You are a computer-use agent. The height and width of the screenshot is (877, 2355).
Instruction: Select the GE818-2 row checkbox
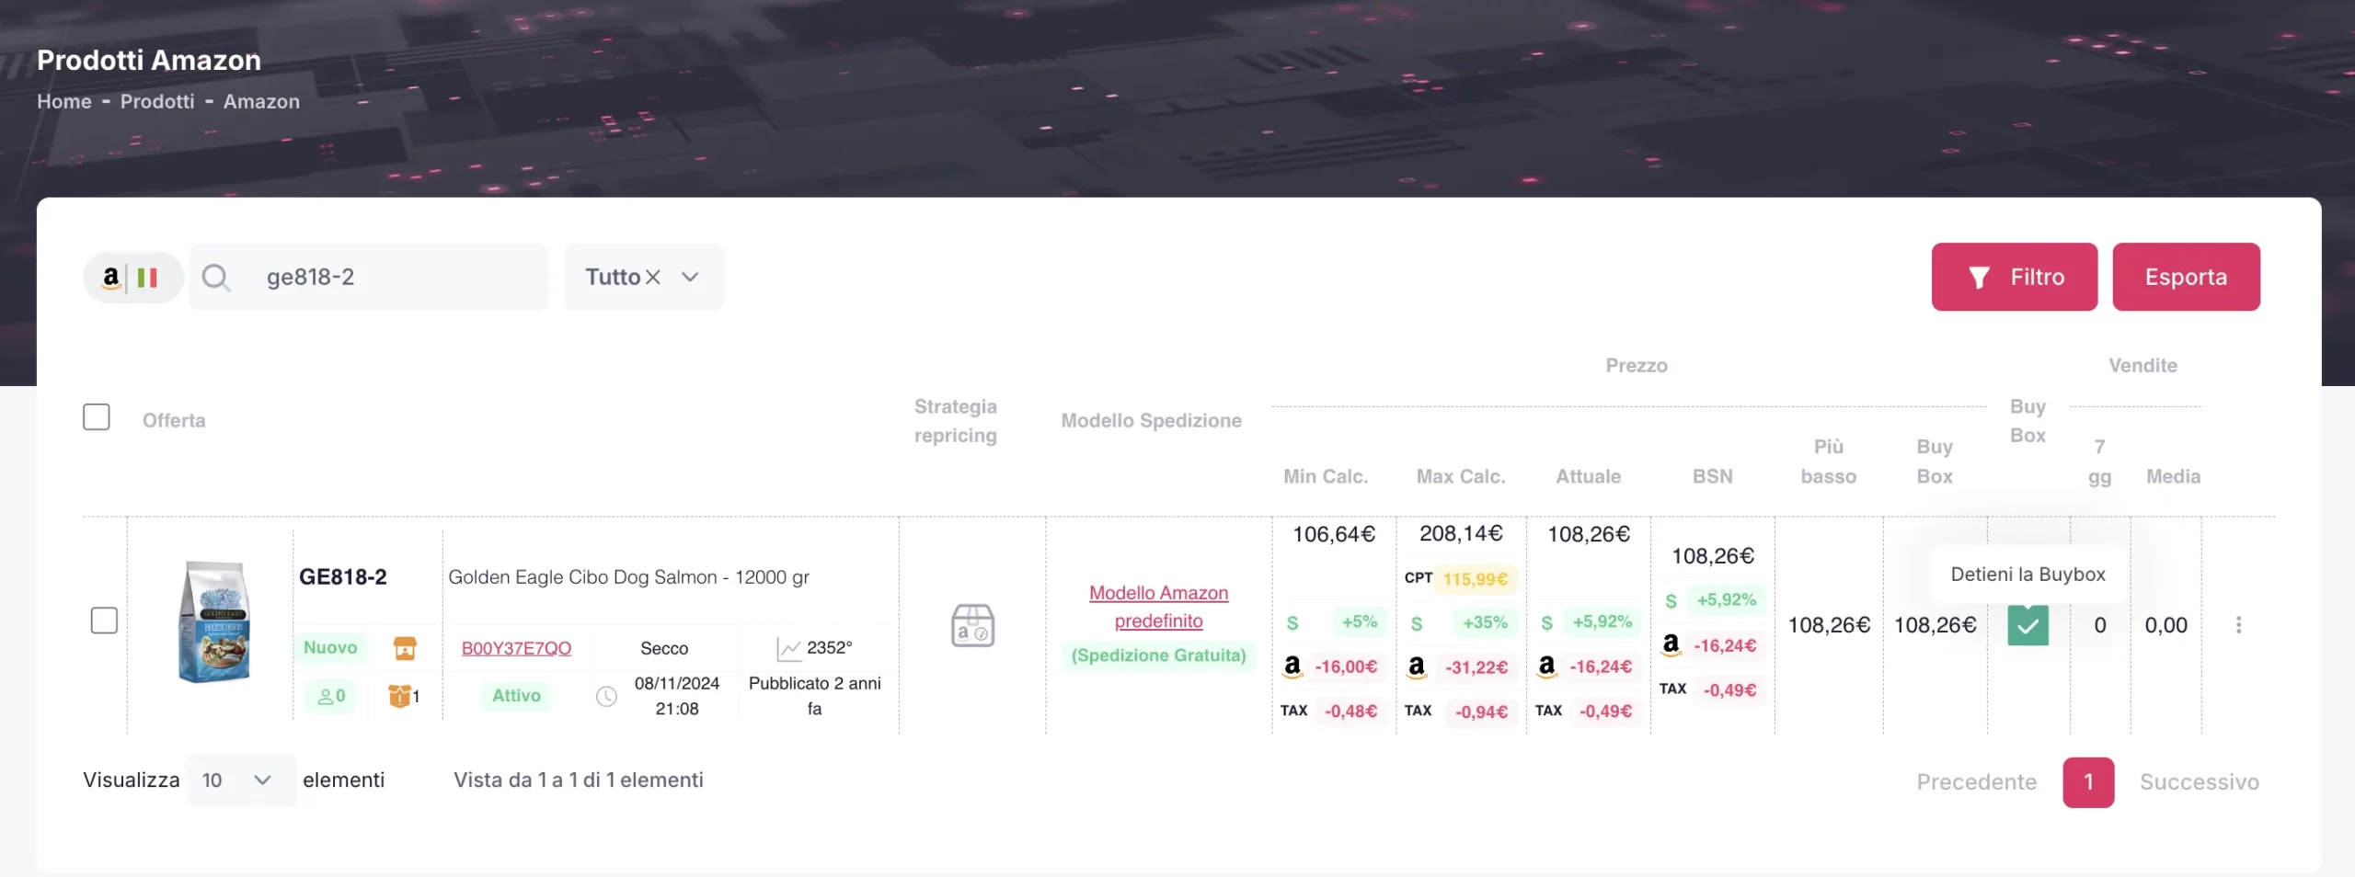[x=105, y=621]
